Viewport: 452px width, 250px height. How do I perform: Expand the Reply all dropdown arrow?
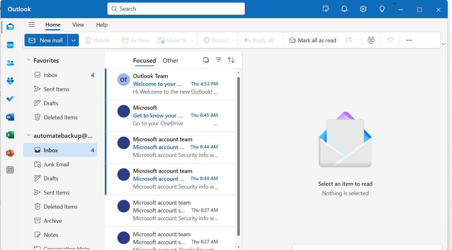[278, 40]
